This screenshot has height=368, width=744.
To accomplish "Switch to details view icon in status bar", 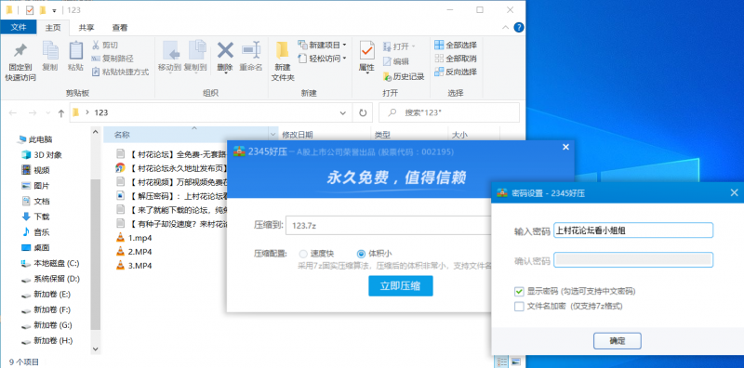I will click(502, 362).
